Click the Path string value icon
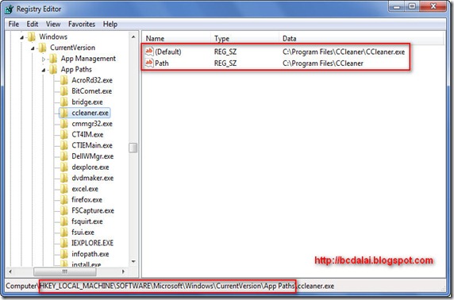This screenshot has height=300, width=454. pos(149,63)
